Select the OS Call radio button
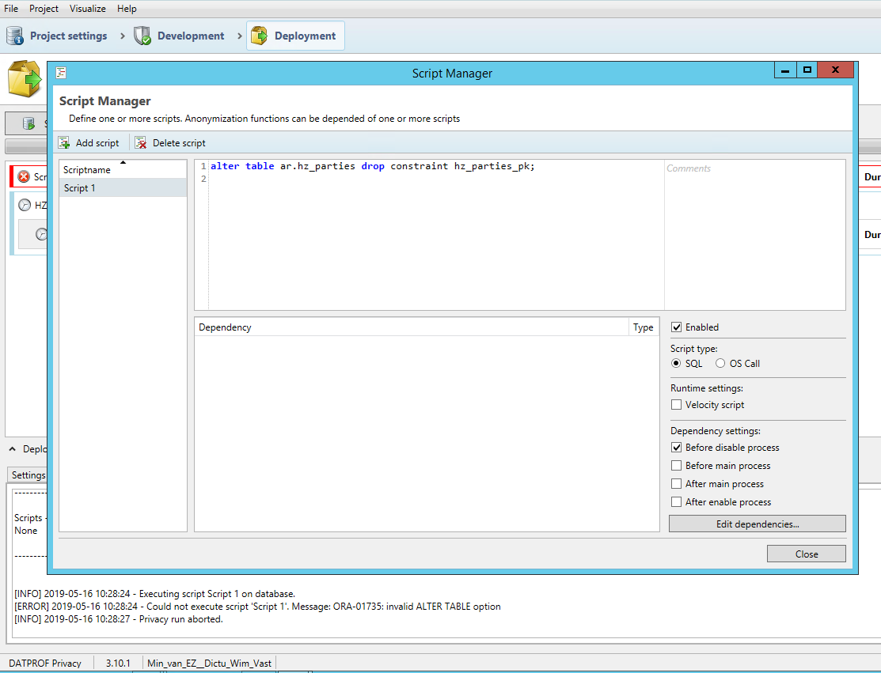The width and height of the screenshot is (881, 673). [x=720, y=364]
